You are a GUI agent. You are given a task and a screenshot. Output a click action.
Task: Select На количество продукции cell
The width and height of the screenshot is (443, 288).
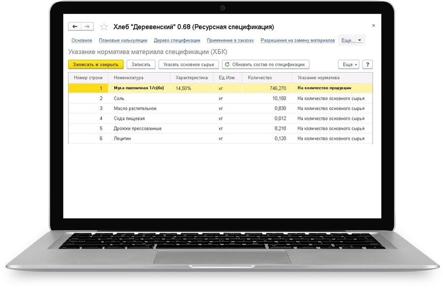[332, 88]
